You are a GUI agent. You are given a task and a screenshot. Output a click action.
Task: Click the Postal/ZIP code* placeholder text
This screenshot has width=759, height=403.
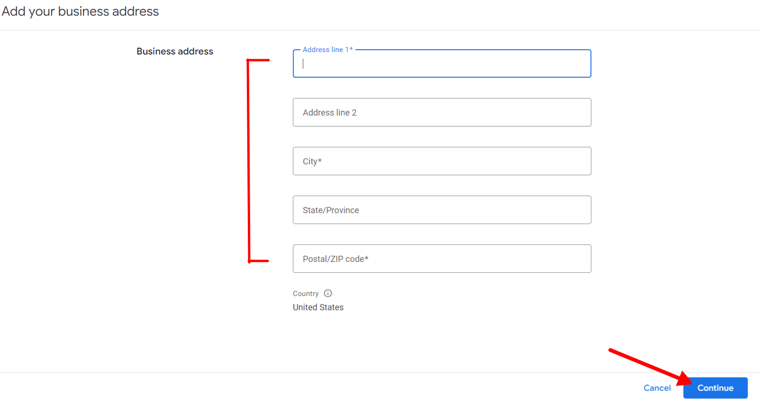click(335, 259)
